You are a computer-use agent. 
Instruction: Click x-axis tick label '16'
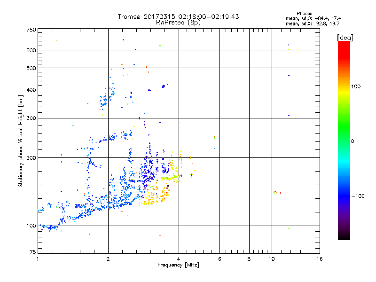(x=320, y=259)
